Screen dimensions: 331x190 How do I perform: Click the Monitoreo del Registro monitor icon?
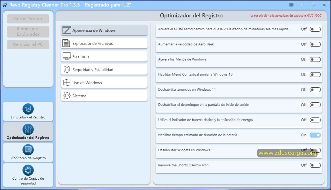(x=28, y=150)
